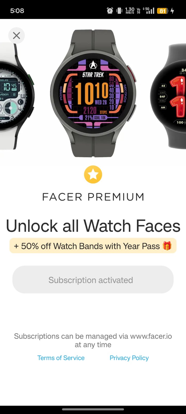
Task: Open the Terms of Service link
Action: 61,358
